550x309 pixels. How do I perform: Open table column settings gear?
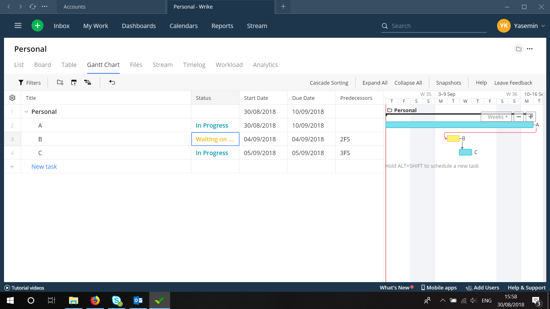12,98
